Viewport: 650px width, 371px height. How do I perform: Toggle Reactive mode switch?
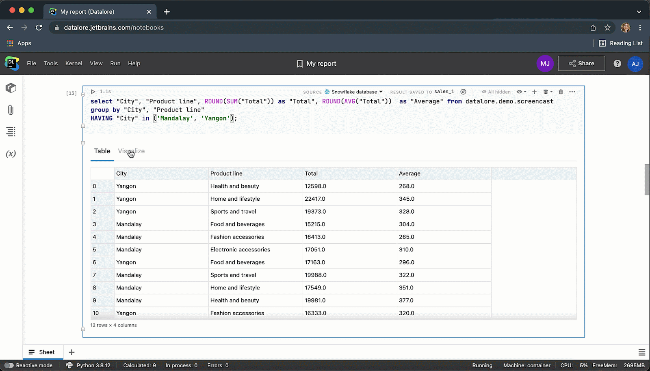coord(9,365)
